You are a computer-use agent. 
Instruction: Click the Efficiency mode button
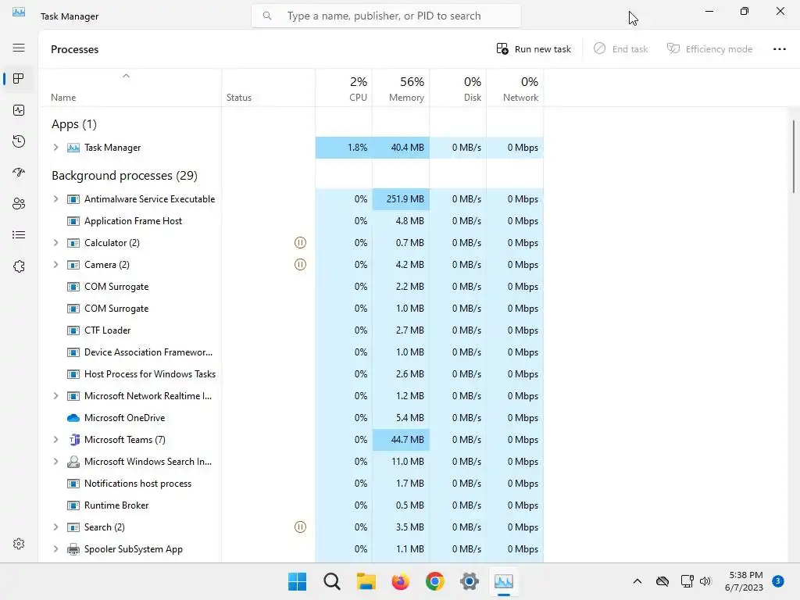[x=709, y=49]
